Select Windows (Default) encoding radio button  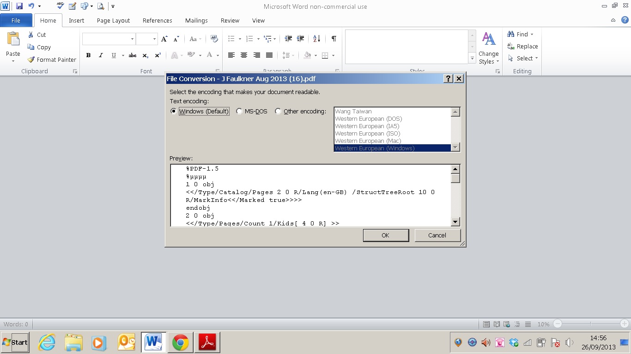tap(173, 111)
